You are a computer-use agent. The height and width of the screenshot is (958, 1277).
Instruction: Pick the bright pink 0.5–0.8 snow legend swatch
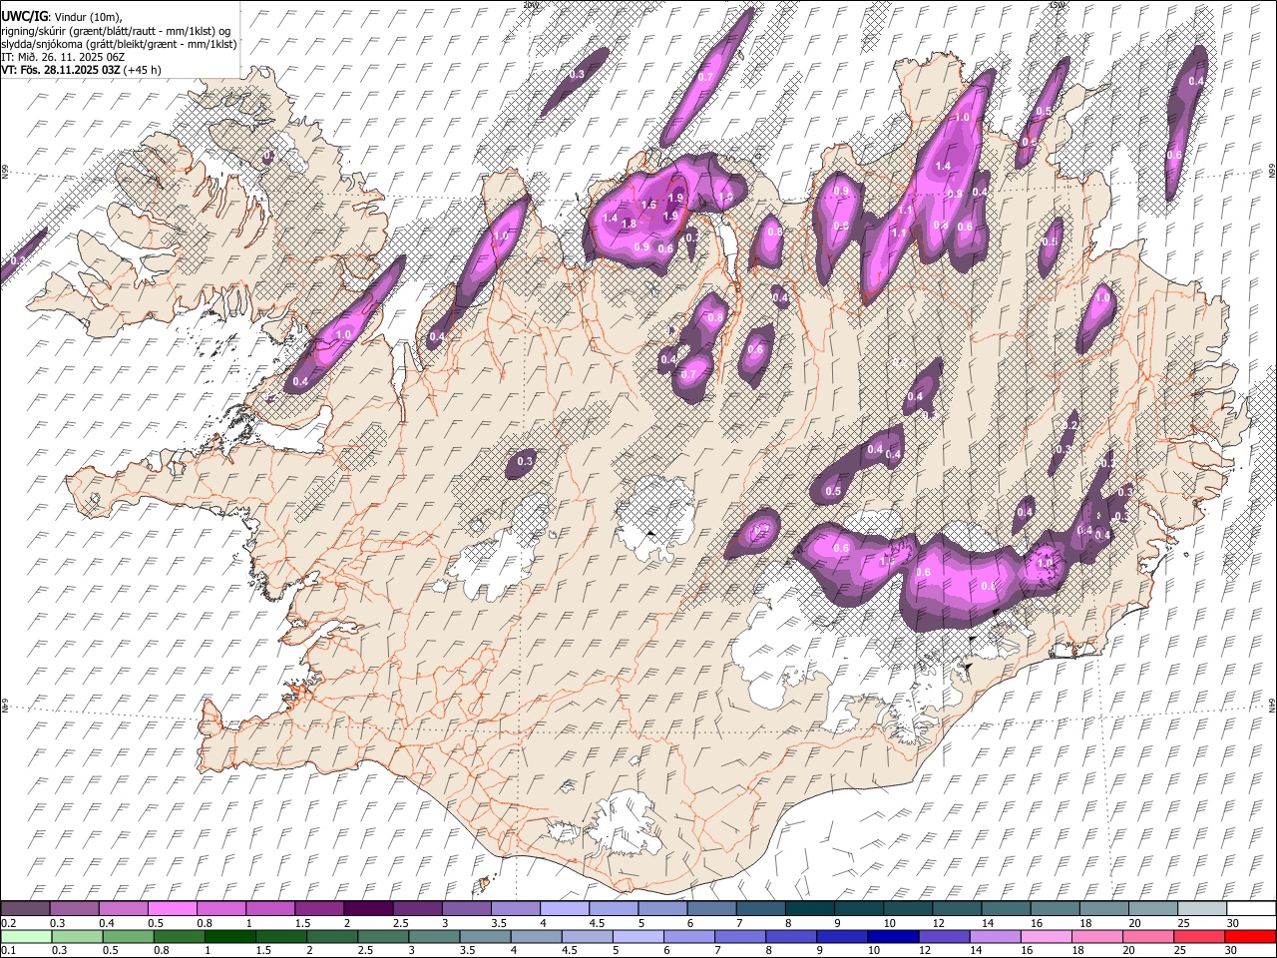173,908
